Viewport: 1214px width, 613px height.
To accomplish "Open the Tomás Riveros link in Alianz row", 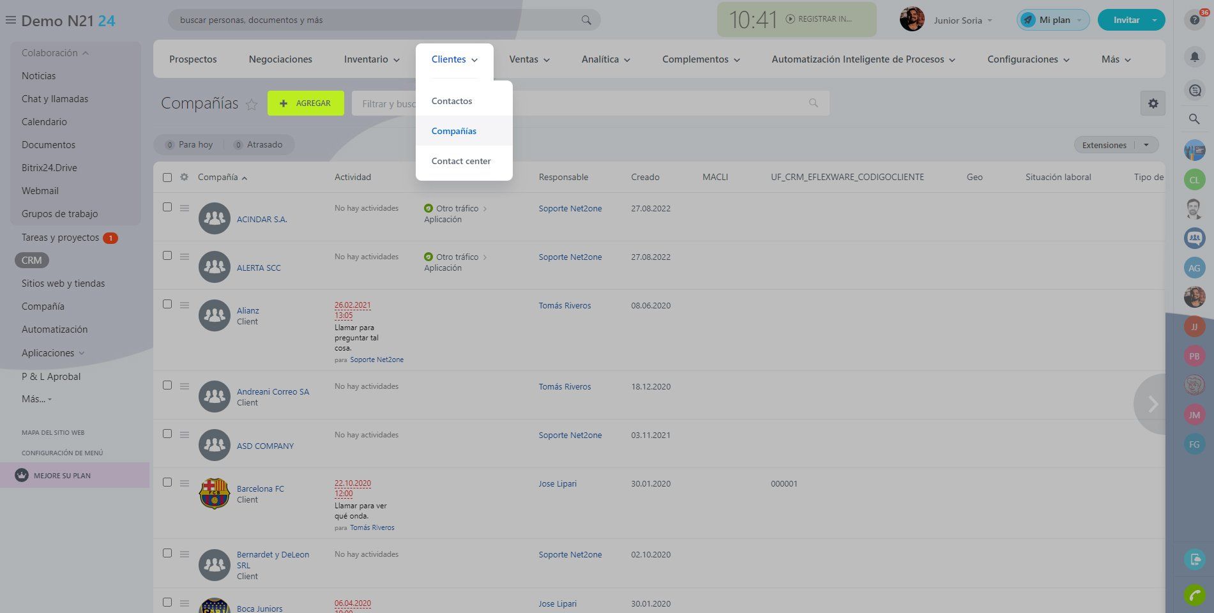I will 565,305.
